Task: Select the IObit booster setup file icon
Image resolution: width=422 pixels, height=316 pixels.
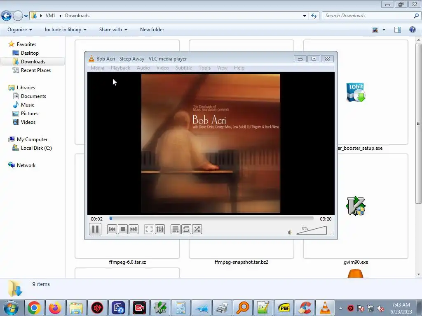Action: point(356,92)
